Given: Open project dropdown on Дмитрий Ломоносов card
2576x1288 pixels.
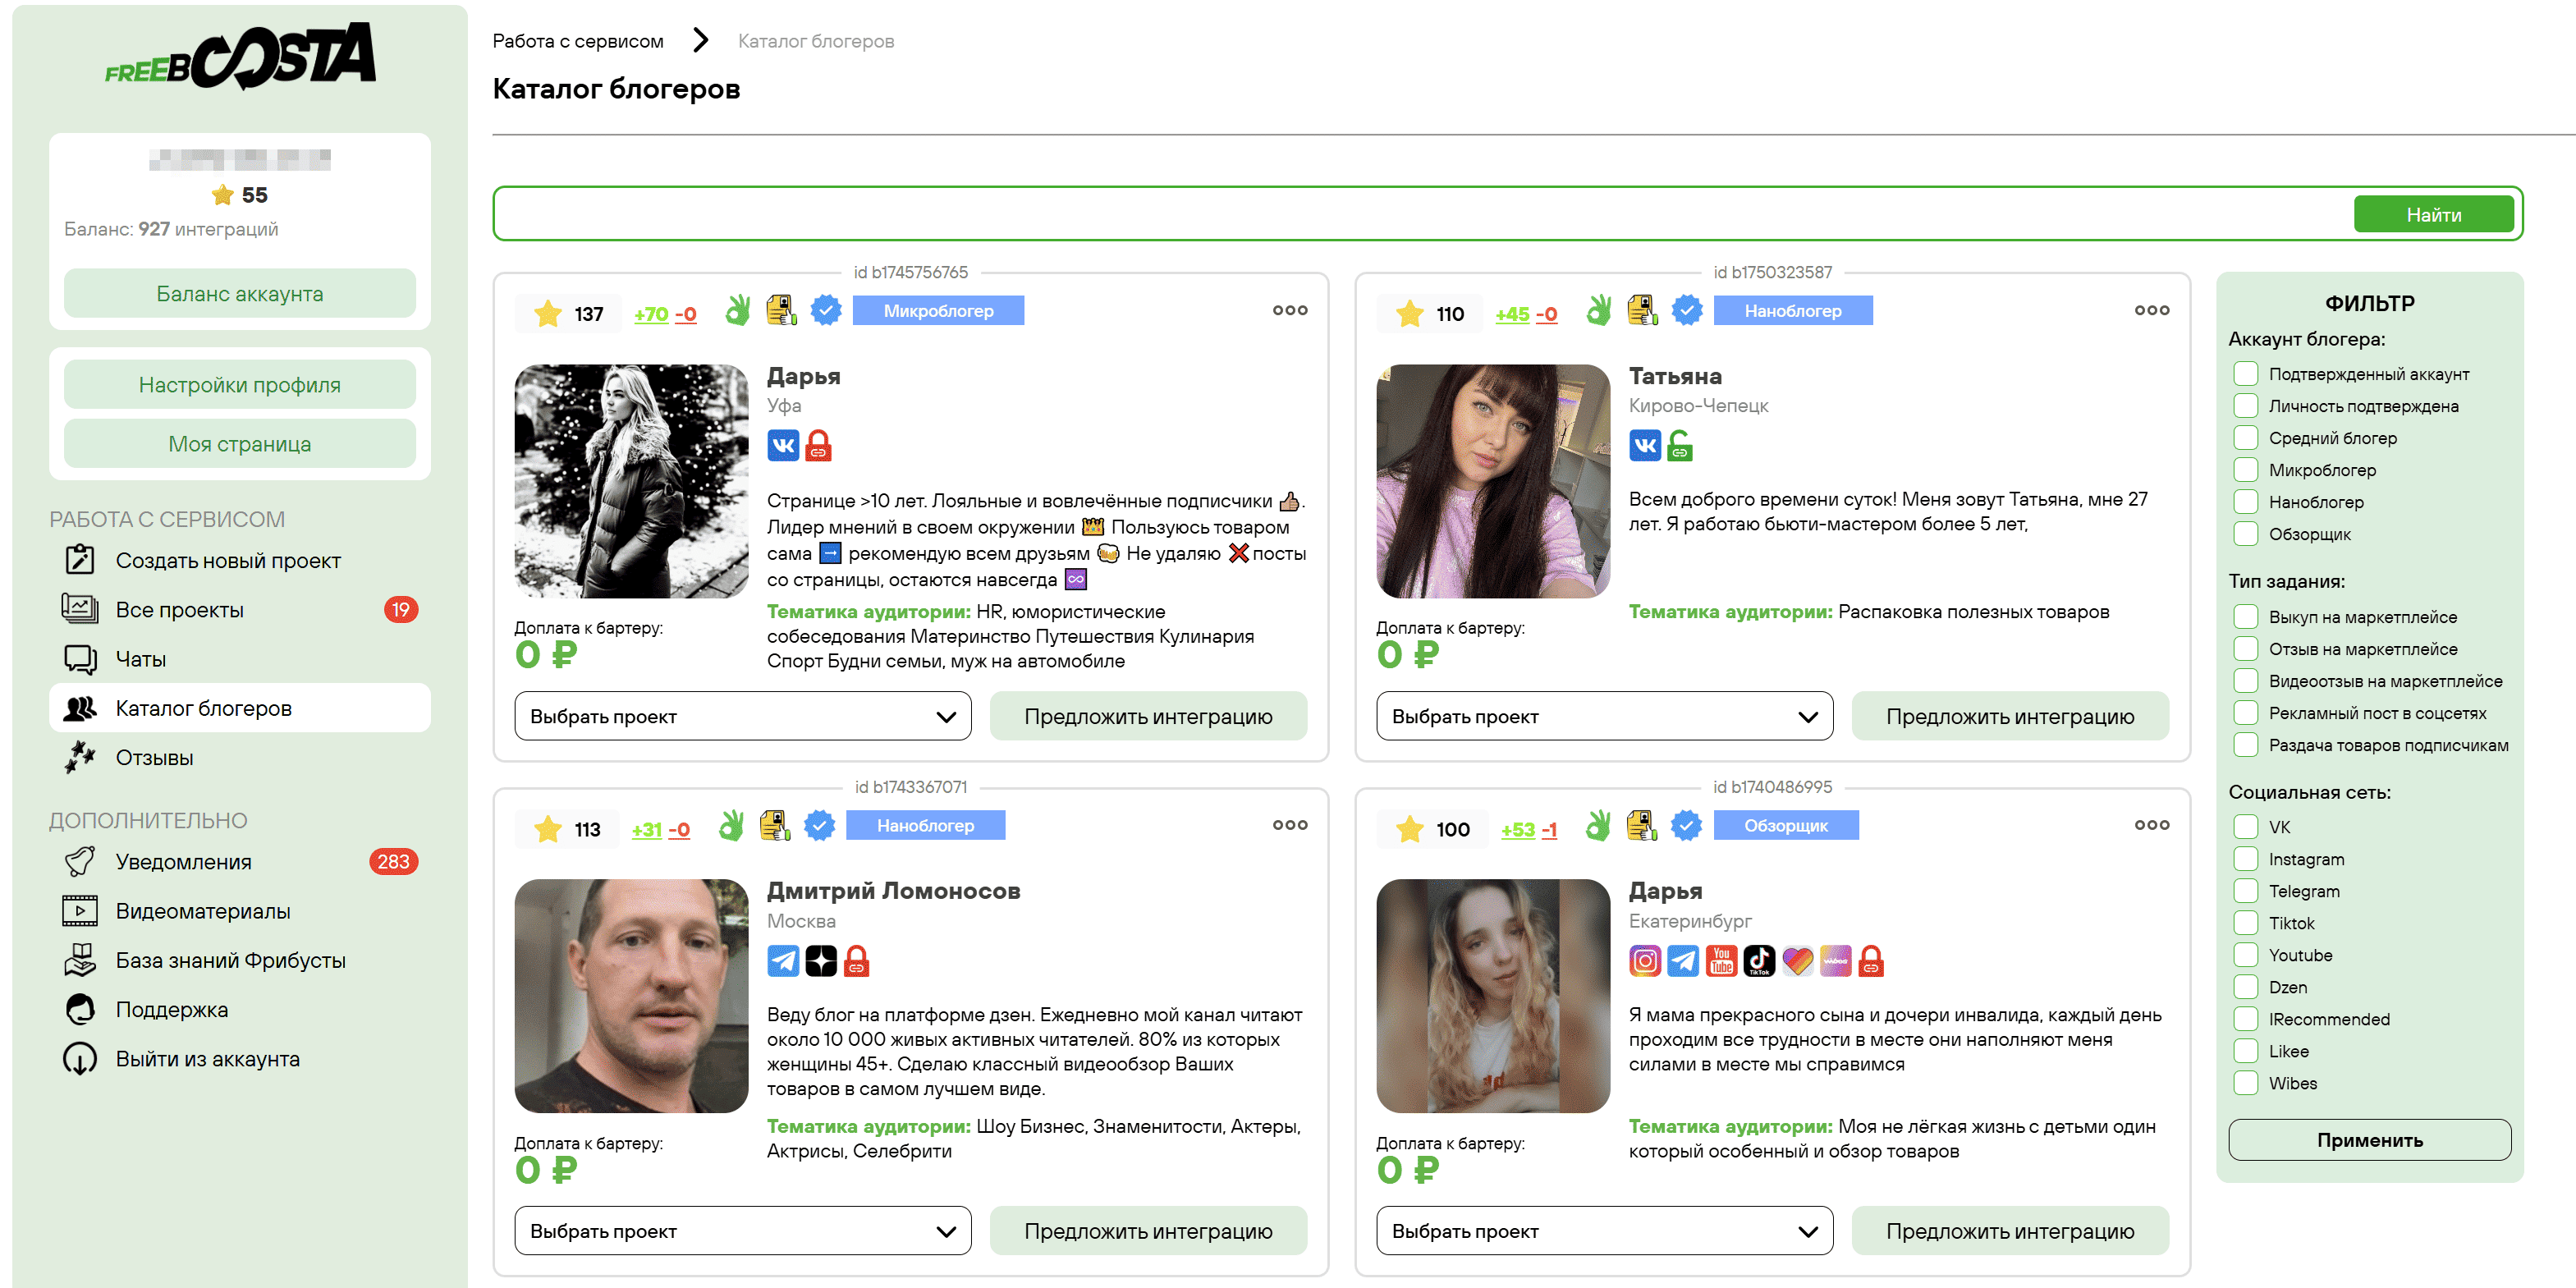Looking at the screenshot, I should pos(742,1231).
